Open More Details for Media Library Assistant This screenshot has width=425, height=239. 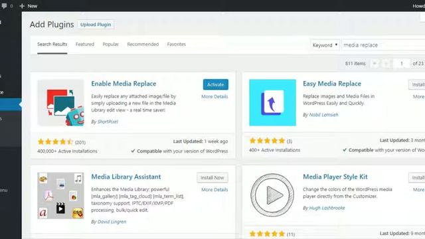[214, 190]
